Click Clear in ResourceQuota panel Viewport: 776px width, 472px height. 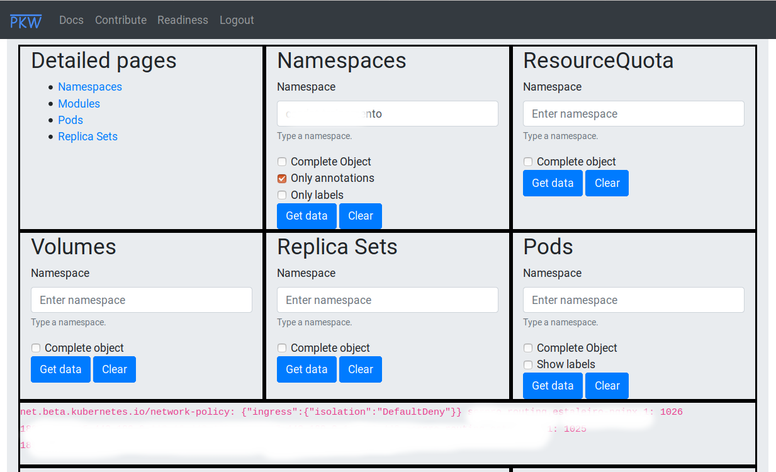point(607,183)
